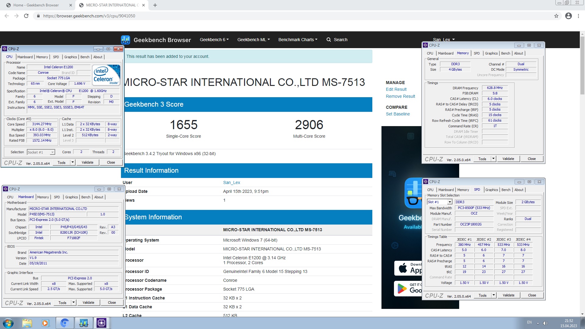Click the Intel Celeron inside logo
The width and height of the screenshot is (585, 329).
tap(106, 75)
